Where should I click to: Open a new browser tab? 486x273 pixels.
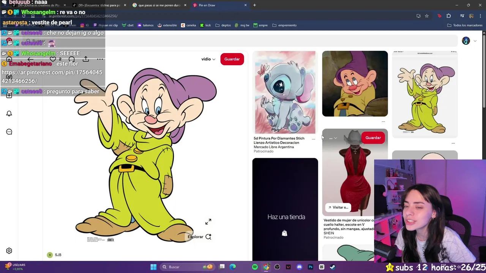pos(254,5)
